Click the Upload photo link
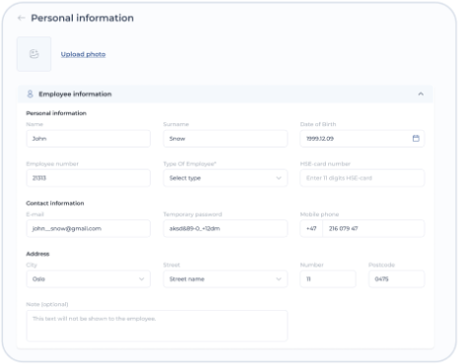 (x=83, y=54)
